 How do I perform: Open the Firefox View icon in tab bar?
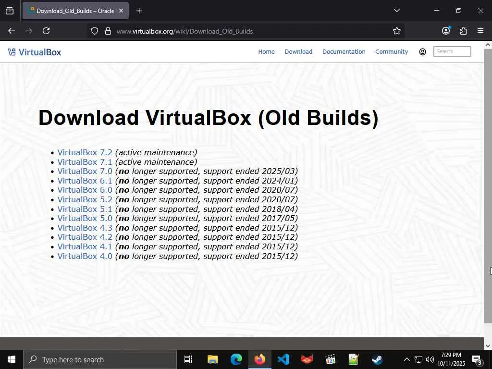click(10, 11)
